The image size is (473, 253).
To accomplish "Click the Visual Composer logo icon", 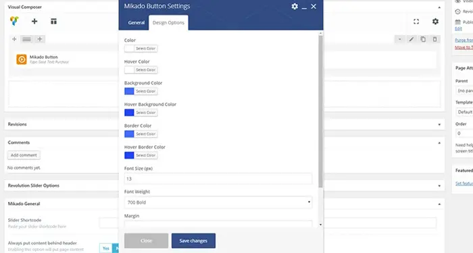I will (14, 21).
